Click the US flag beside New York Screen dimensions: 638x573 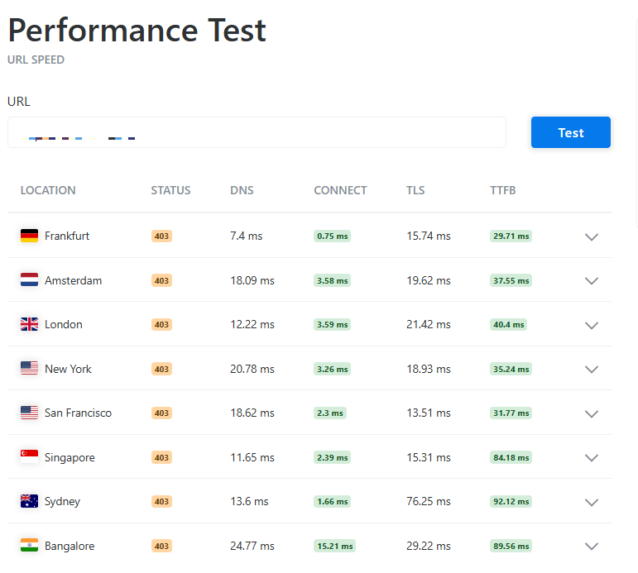click(x=29, y=368)
